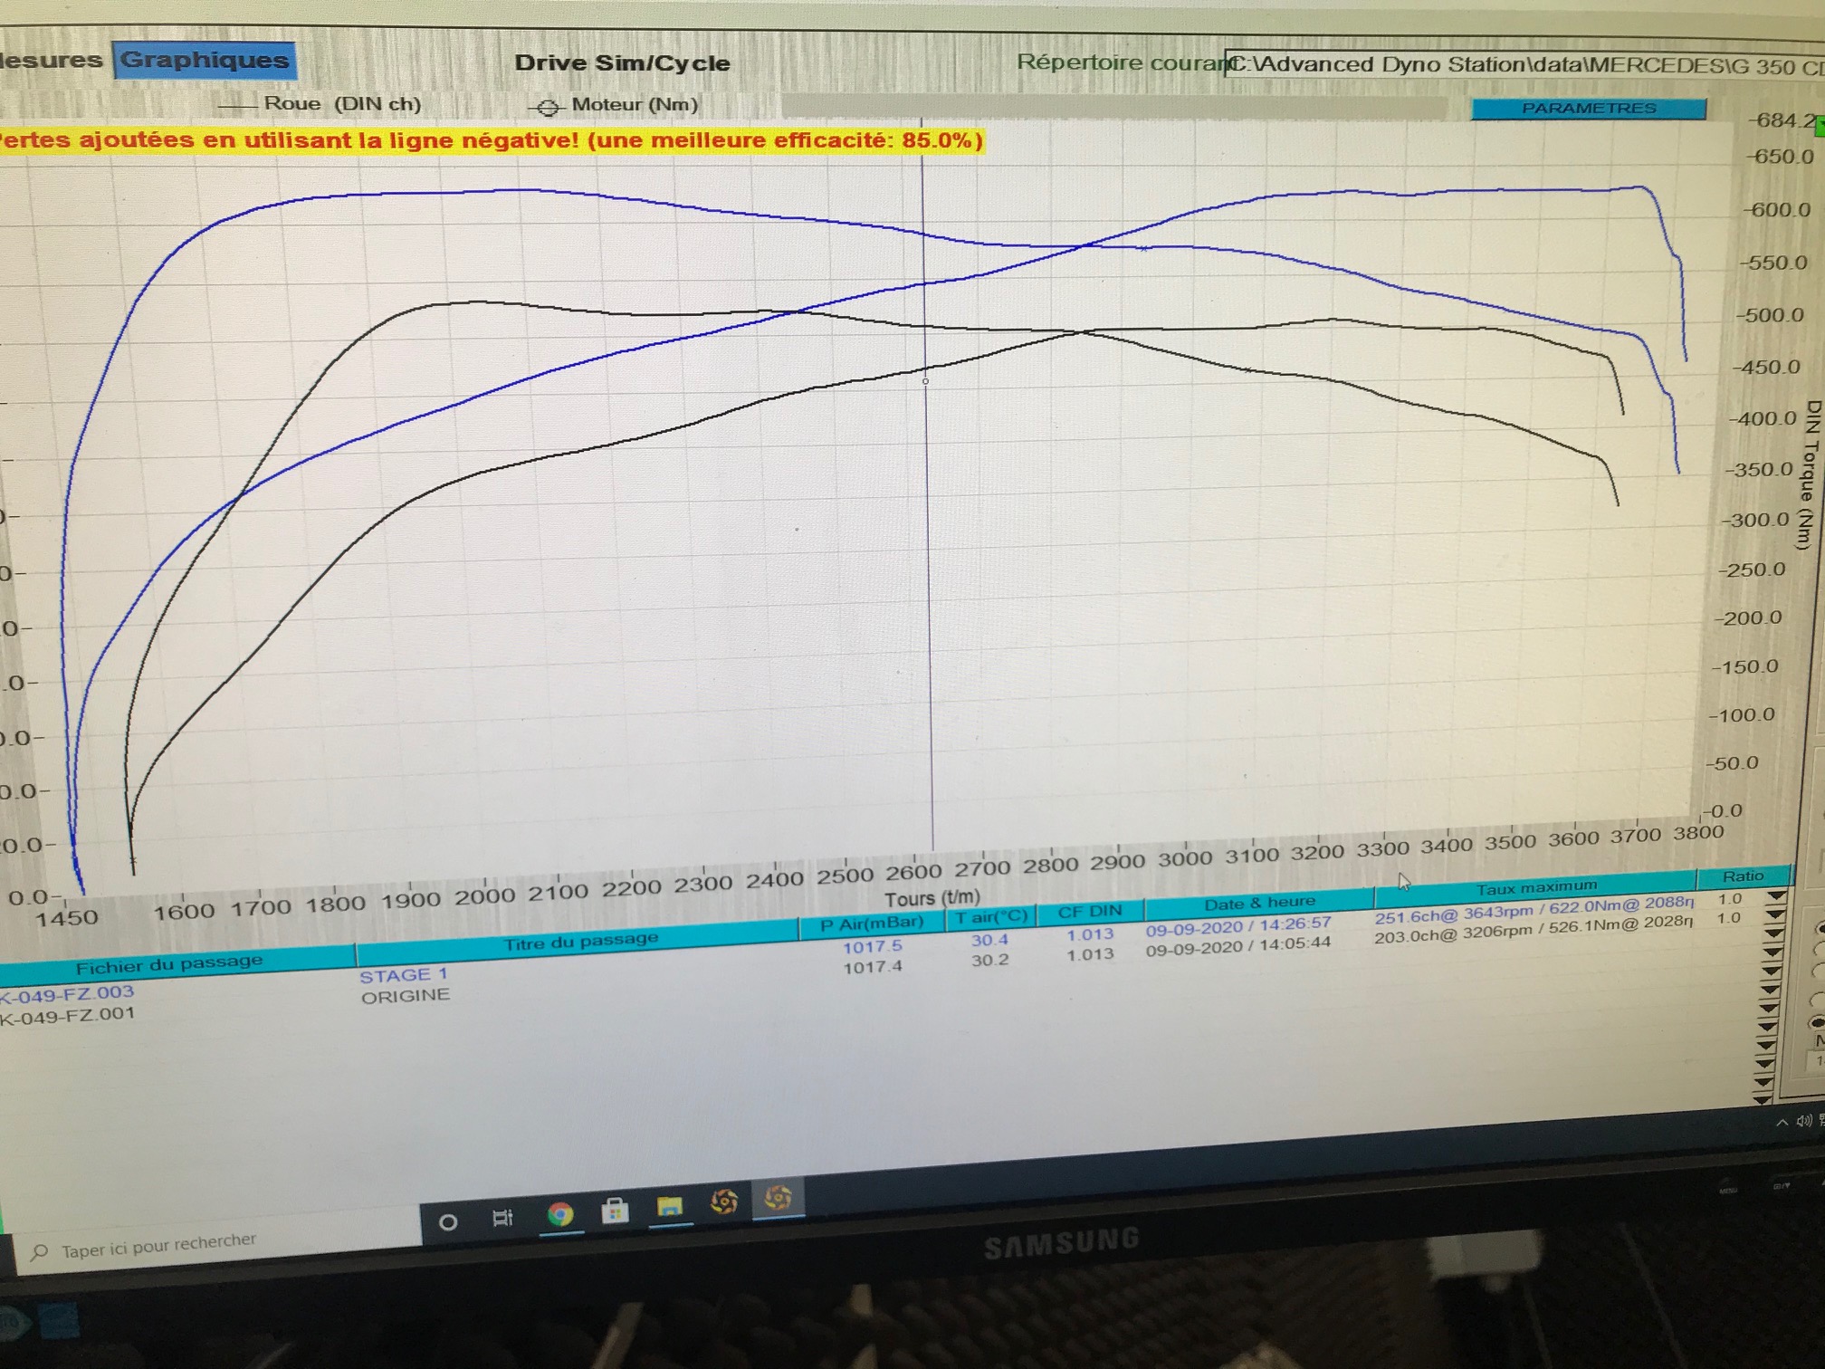Click the Cortana circle icon
Viewport: 1825px width, 1369px height.
click(x=447, y=1222)
